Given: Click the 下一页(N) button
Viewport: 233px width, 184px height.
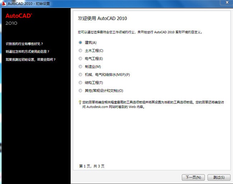Looking at the screenshot, I should [x=193, y=177].
